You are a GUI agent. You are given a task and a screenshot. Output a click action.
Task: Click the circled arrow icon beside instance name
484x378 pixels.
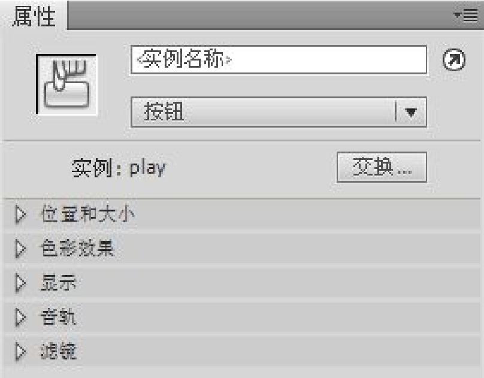454,59
